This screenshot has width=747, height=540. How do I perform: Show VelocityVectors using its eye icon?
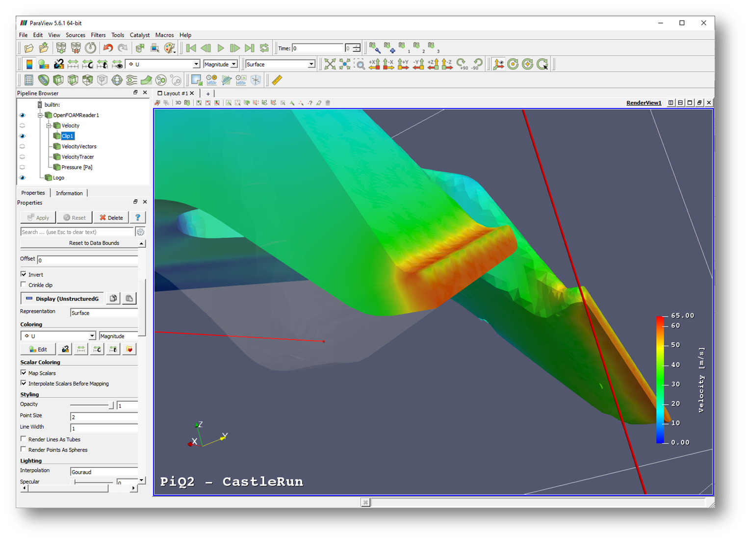tap(22, 146)
